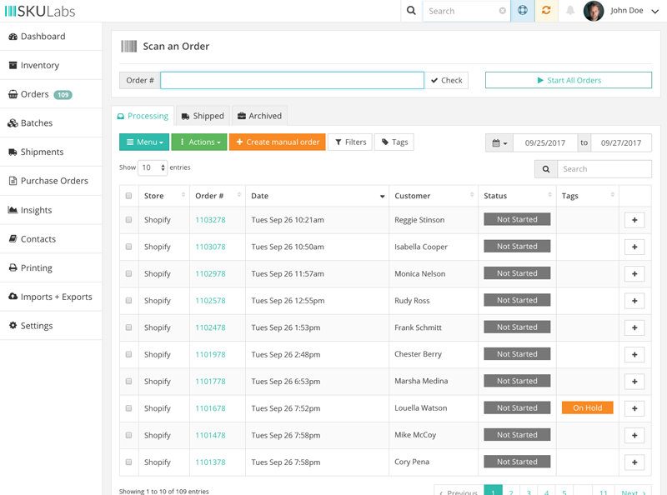Open the Filters button

pos(350,142)
